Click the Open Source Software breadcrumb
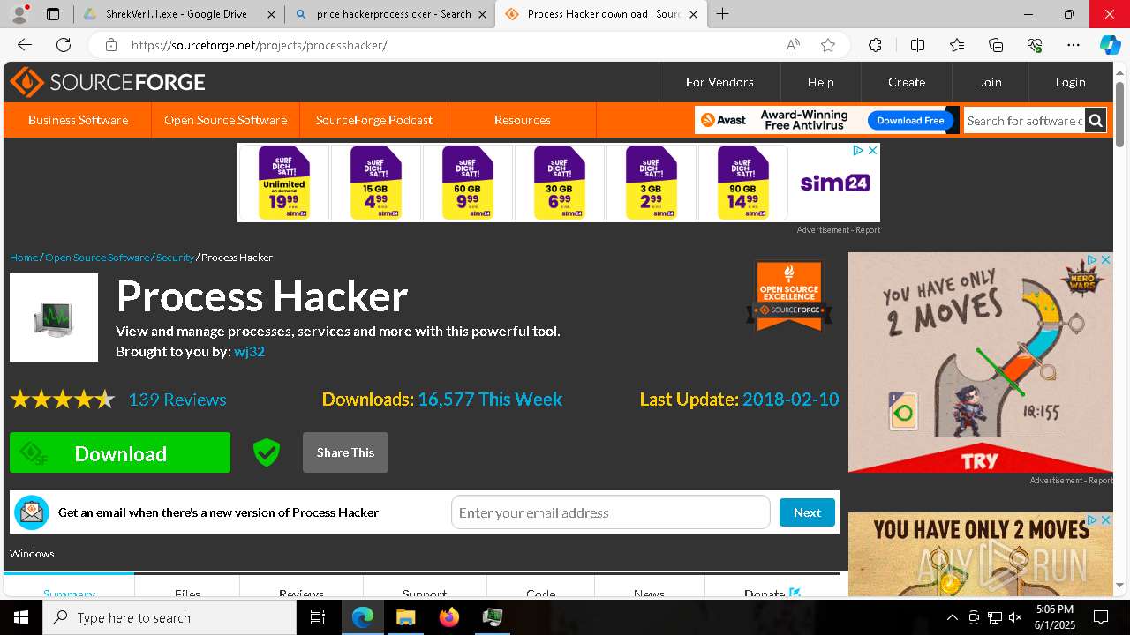Viewport: 1130px width, 635px height. (97, 258)
